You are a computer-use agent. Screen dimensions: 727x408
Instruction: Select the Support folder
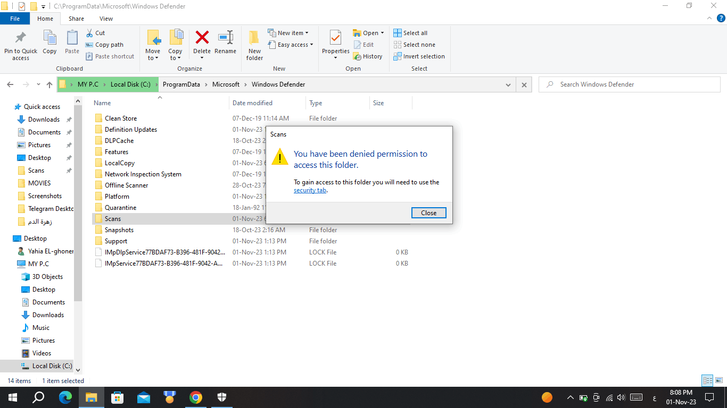click(x=116, y=241)
